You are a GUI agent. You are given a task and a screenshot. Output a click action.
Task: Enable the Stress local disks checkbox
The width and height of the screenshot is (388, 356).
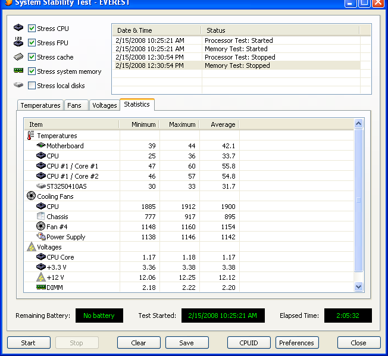32,85
